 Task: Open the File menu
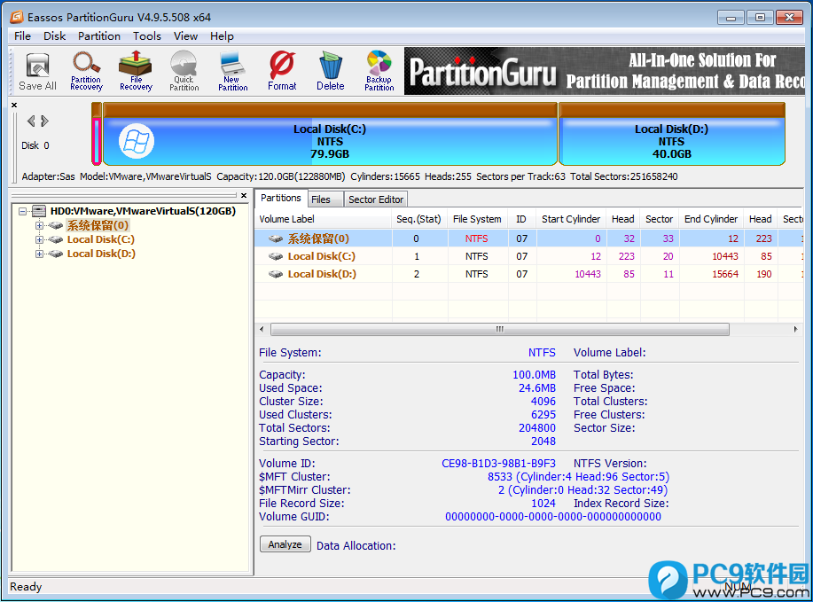[x=22, y=36]
